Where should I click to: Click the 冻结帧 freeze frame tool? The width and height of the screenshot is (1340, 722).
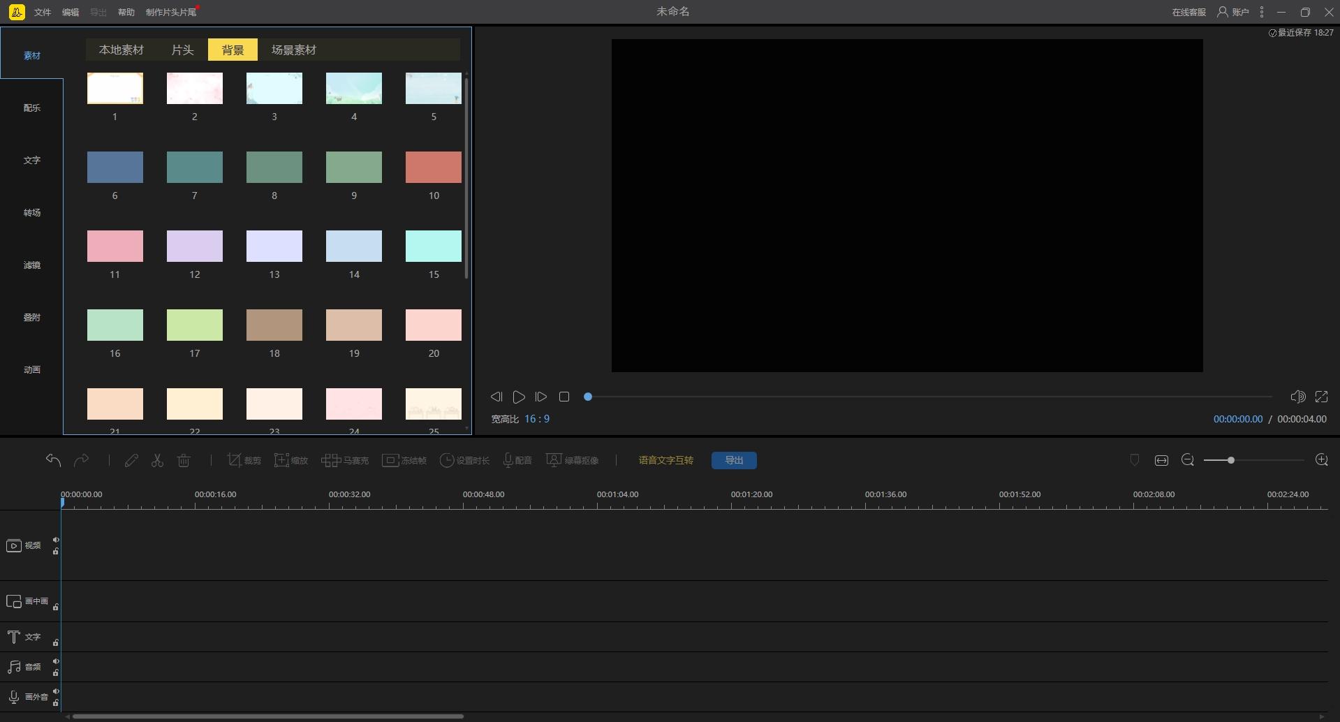coord(404,460)
